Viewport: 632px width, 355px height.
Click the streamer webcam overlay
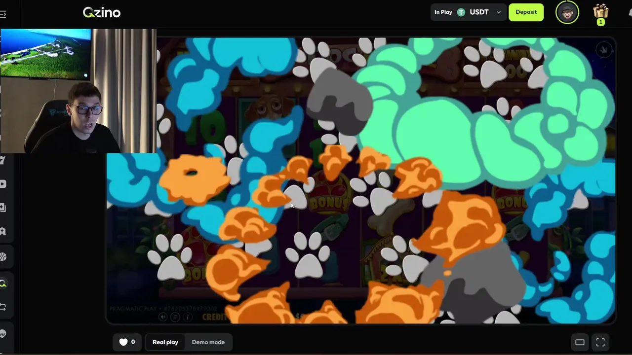coord(78,91)
